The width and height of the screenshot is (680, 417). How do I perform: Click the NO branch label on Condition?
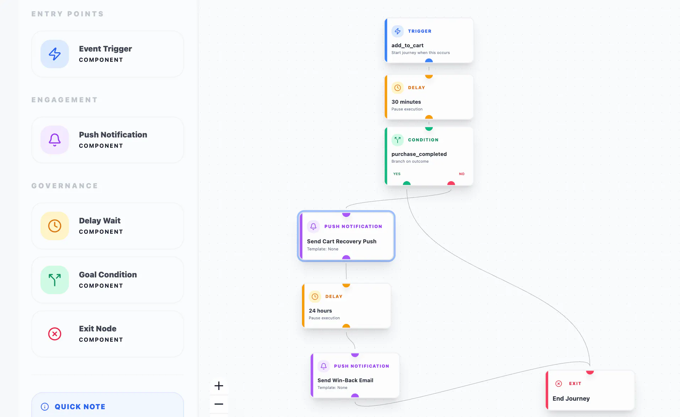click(462, 174)
